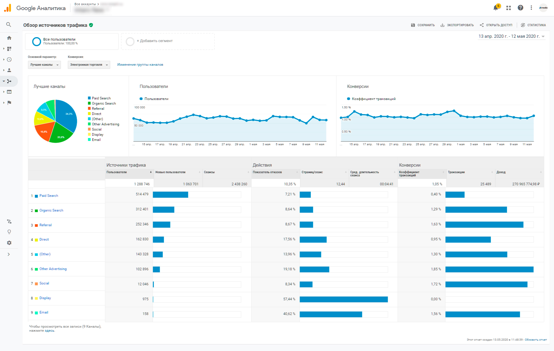
Task: Click здесь link to view all records
Action: click(x=49, y=331)
